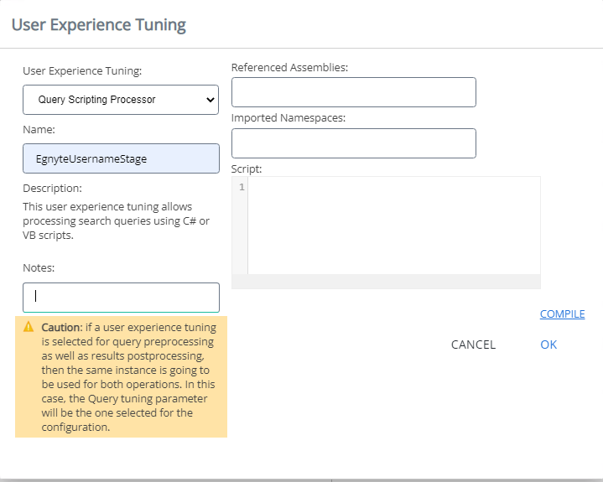
Task: Dismiss the dialog with CANCEL
Action: tap(473, 345)
